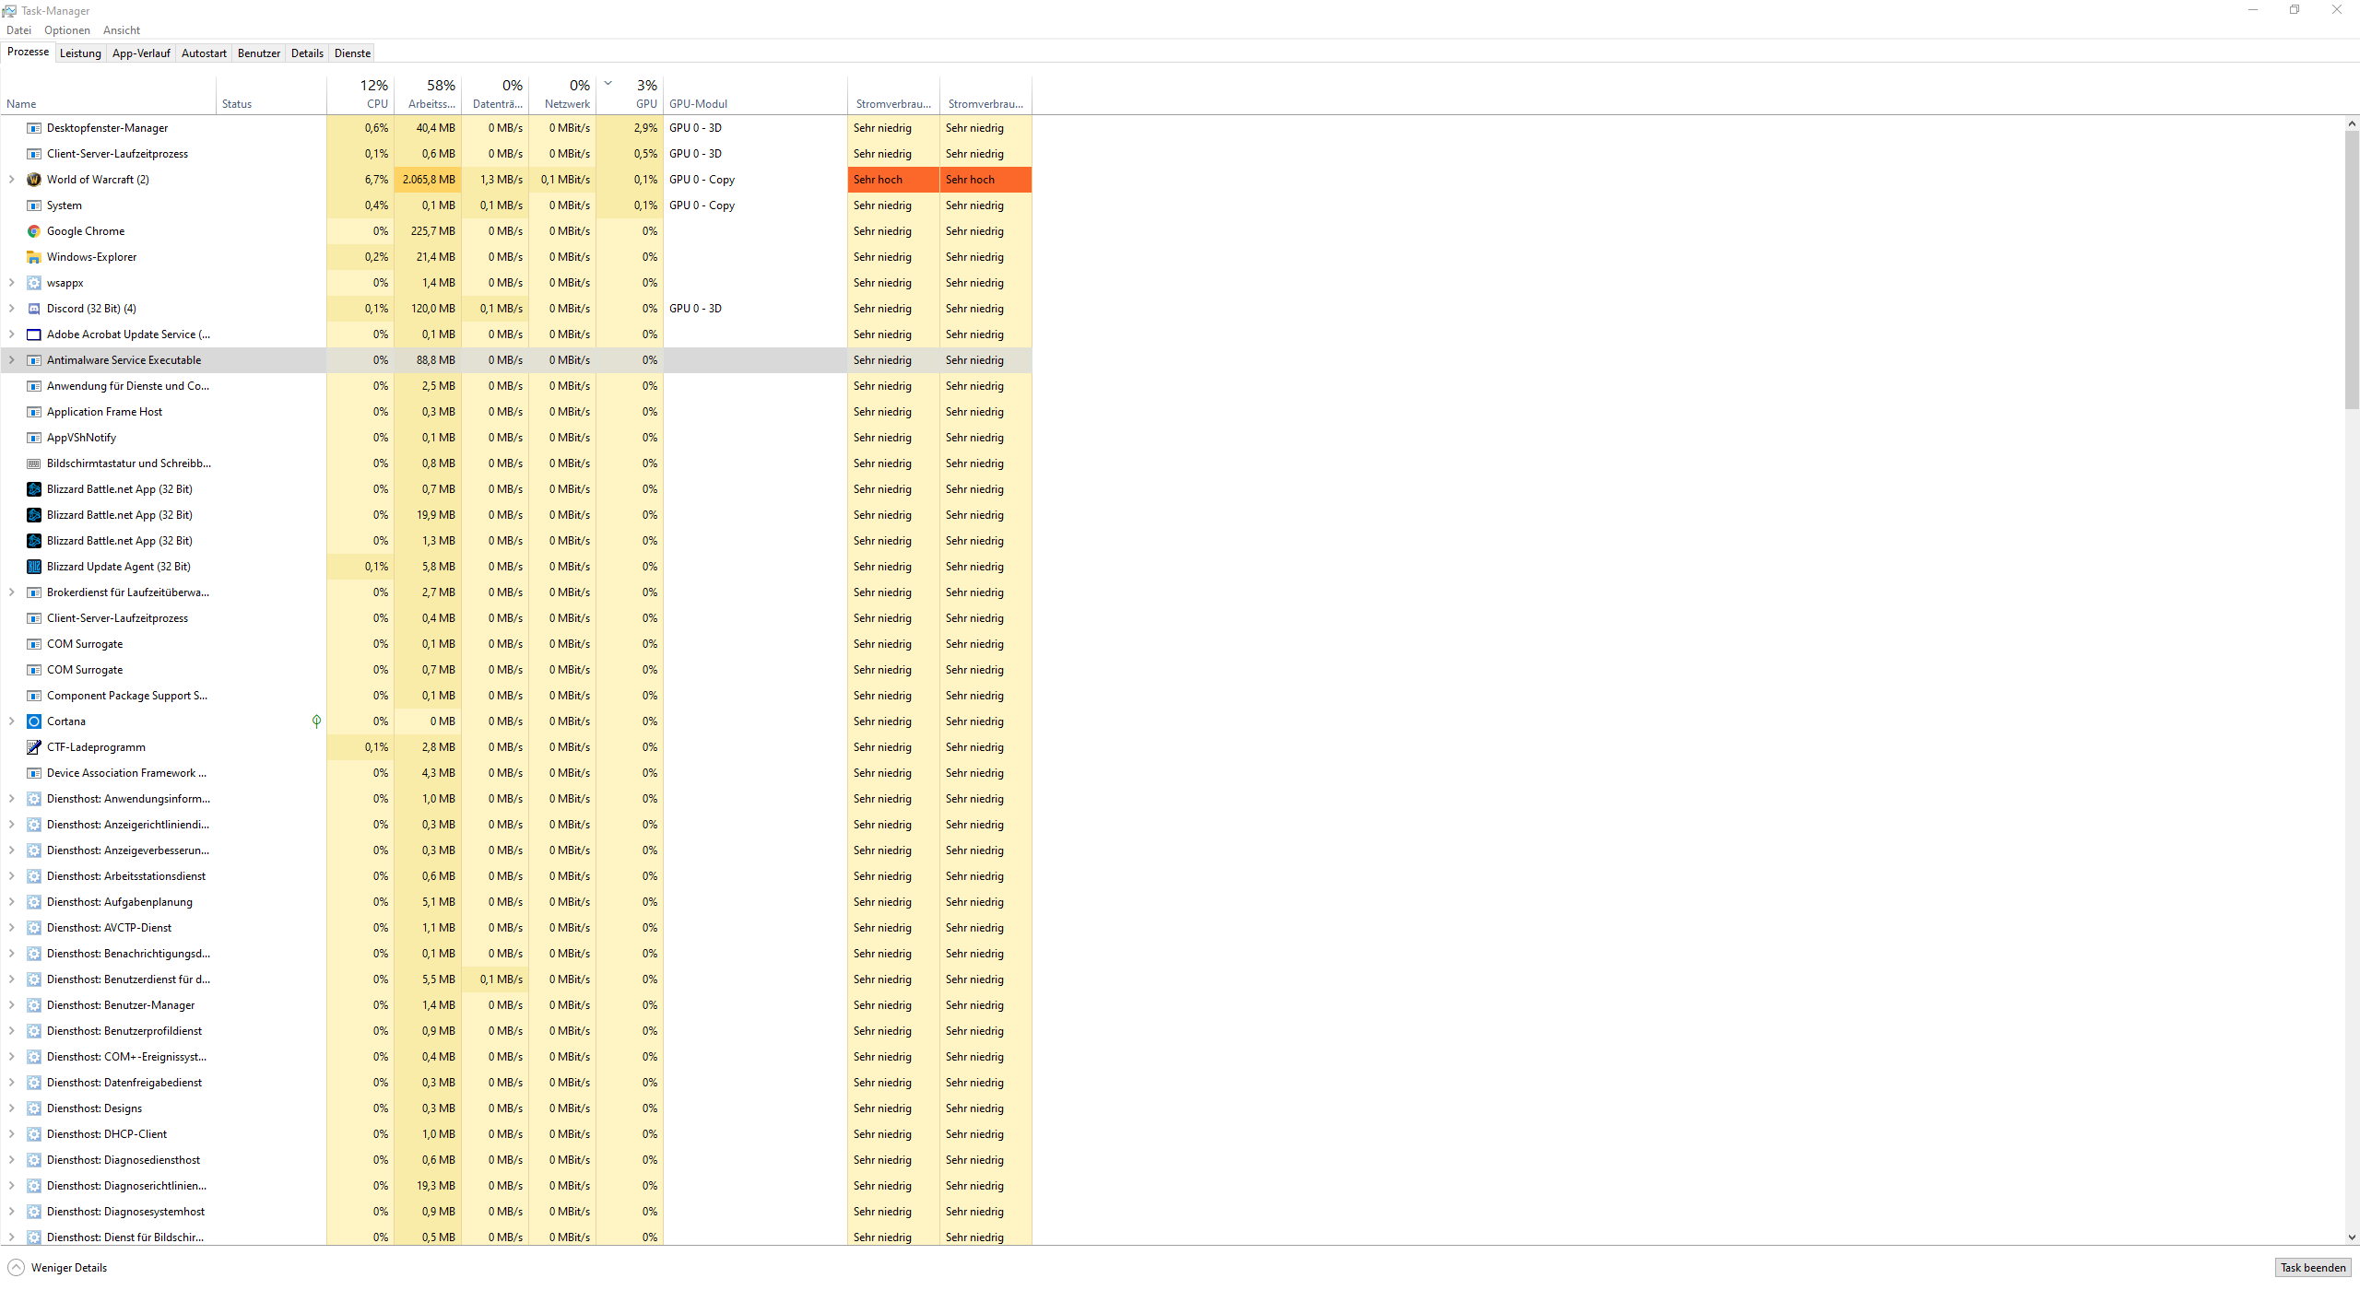This screenshot has width=2360, height=1290.
Task: Select the Google Chrome icon in process list
Action: tap(34, 231)
